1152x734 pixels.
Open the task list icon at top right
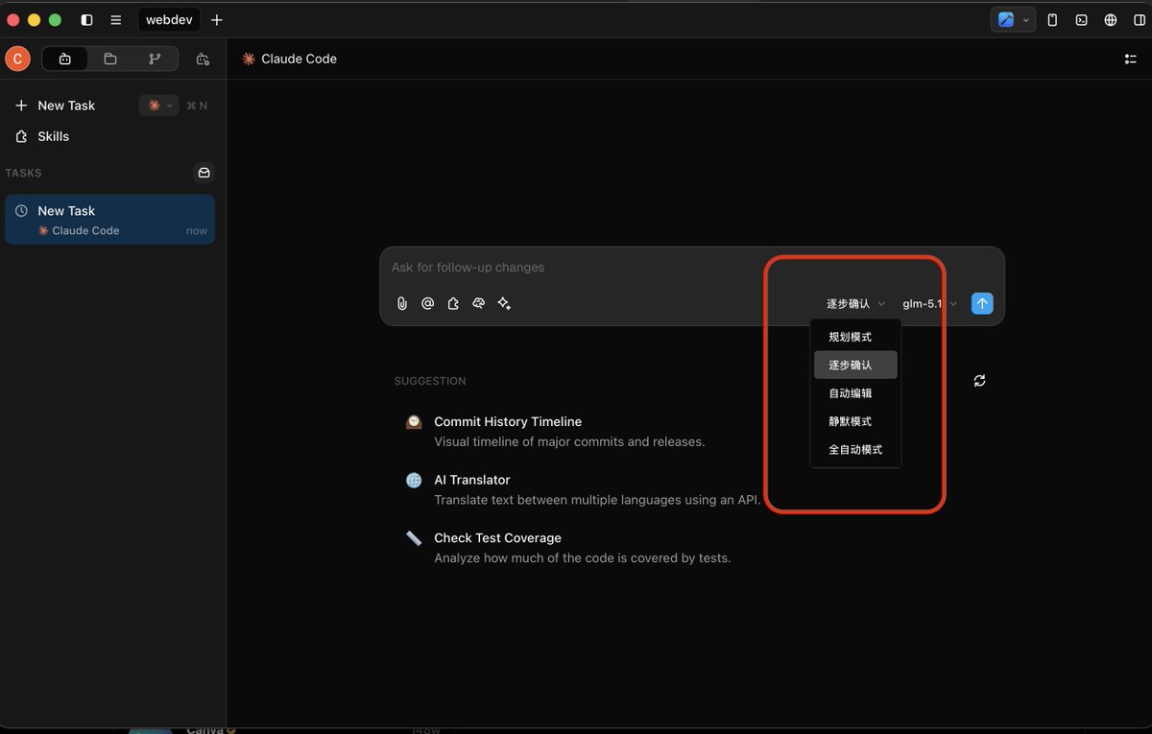(x=1130, y=59)
